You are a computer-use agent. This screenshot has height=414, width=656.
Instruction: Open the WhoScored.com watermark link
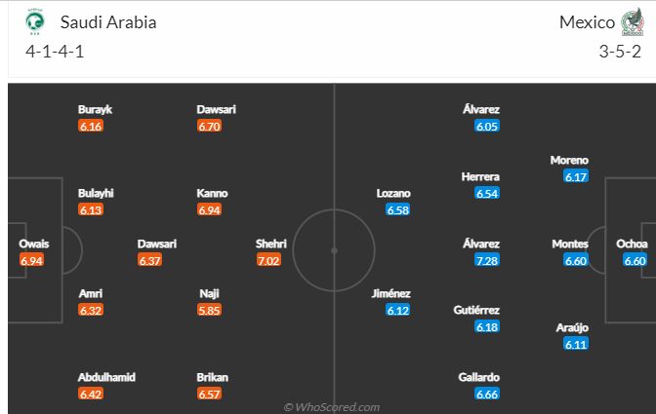(331, 407)
